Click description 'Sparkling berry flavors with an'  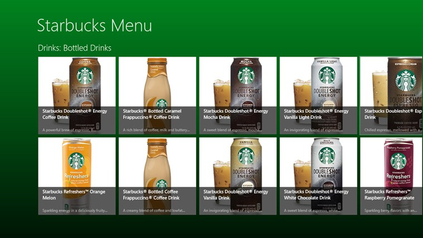point(391,211)
